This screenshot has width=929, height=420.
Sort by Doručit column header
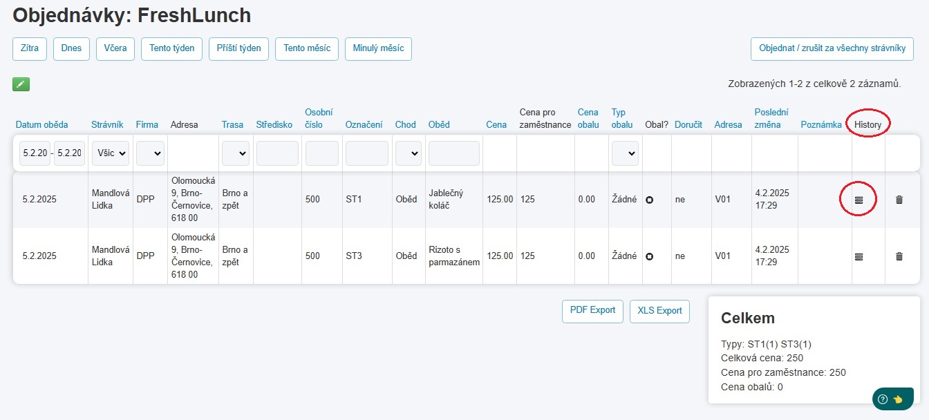(688, 125)
